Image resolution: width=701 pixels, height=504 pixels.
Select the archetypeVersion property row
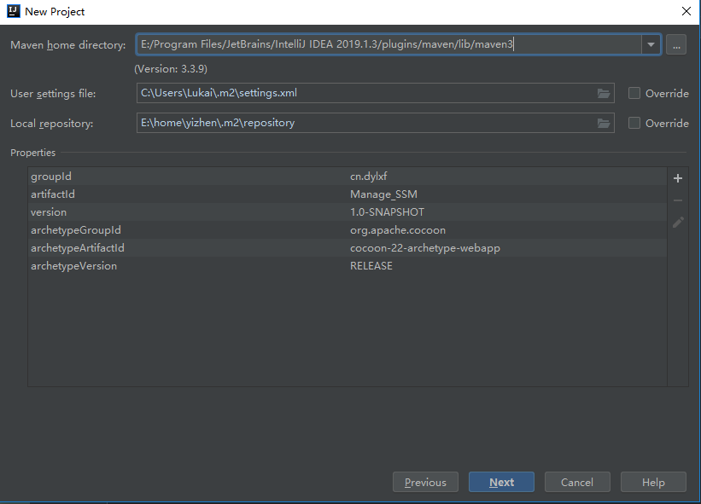(x=348, y=265)
